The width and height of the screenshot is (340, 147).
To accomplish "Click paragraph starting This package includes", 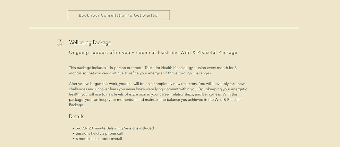I will [153, 71].
